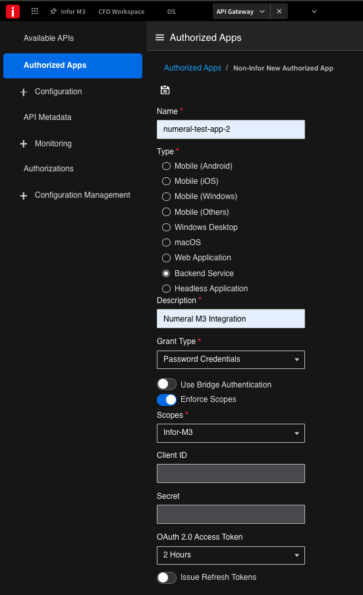
Task: Click the Description input field
Action: pyautogui.click(x=231, y=318)
